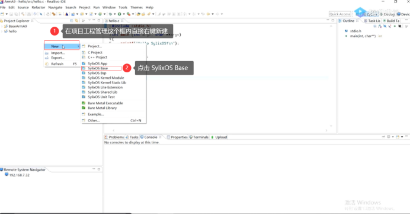Viewport: 410px width, 214px height.
Task: Switch to the Task List tab
Action: [372, 21]
